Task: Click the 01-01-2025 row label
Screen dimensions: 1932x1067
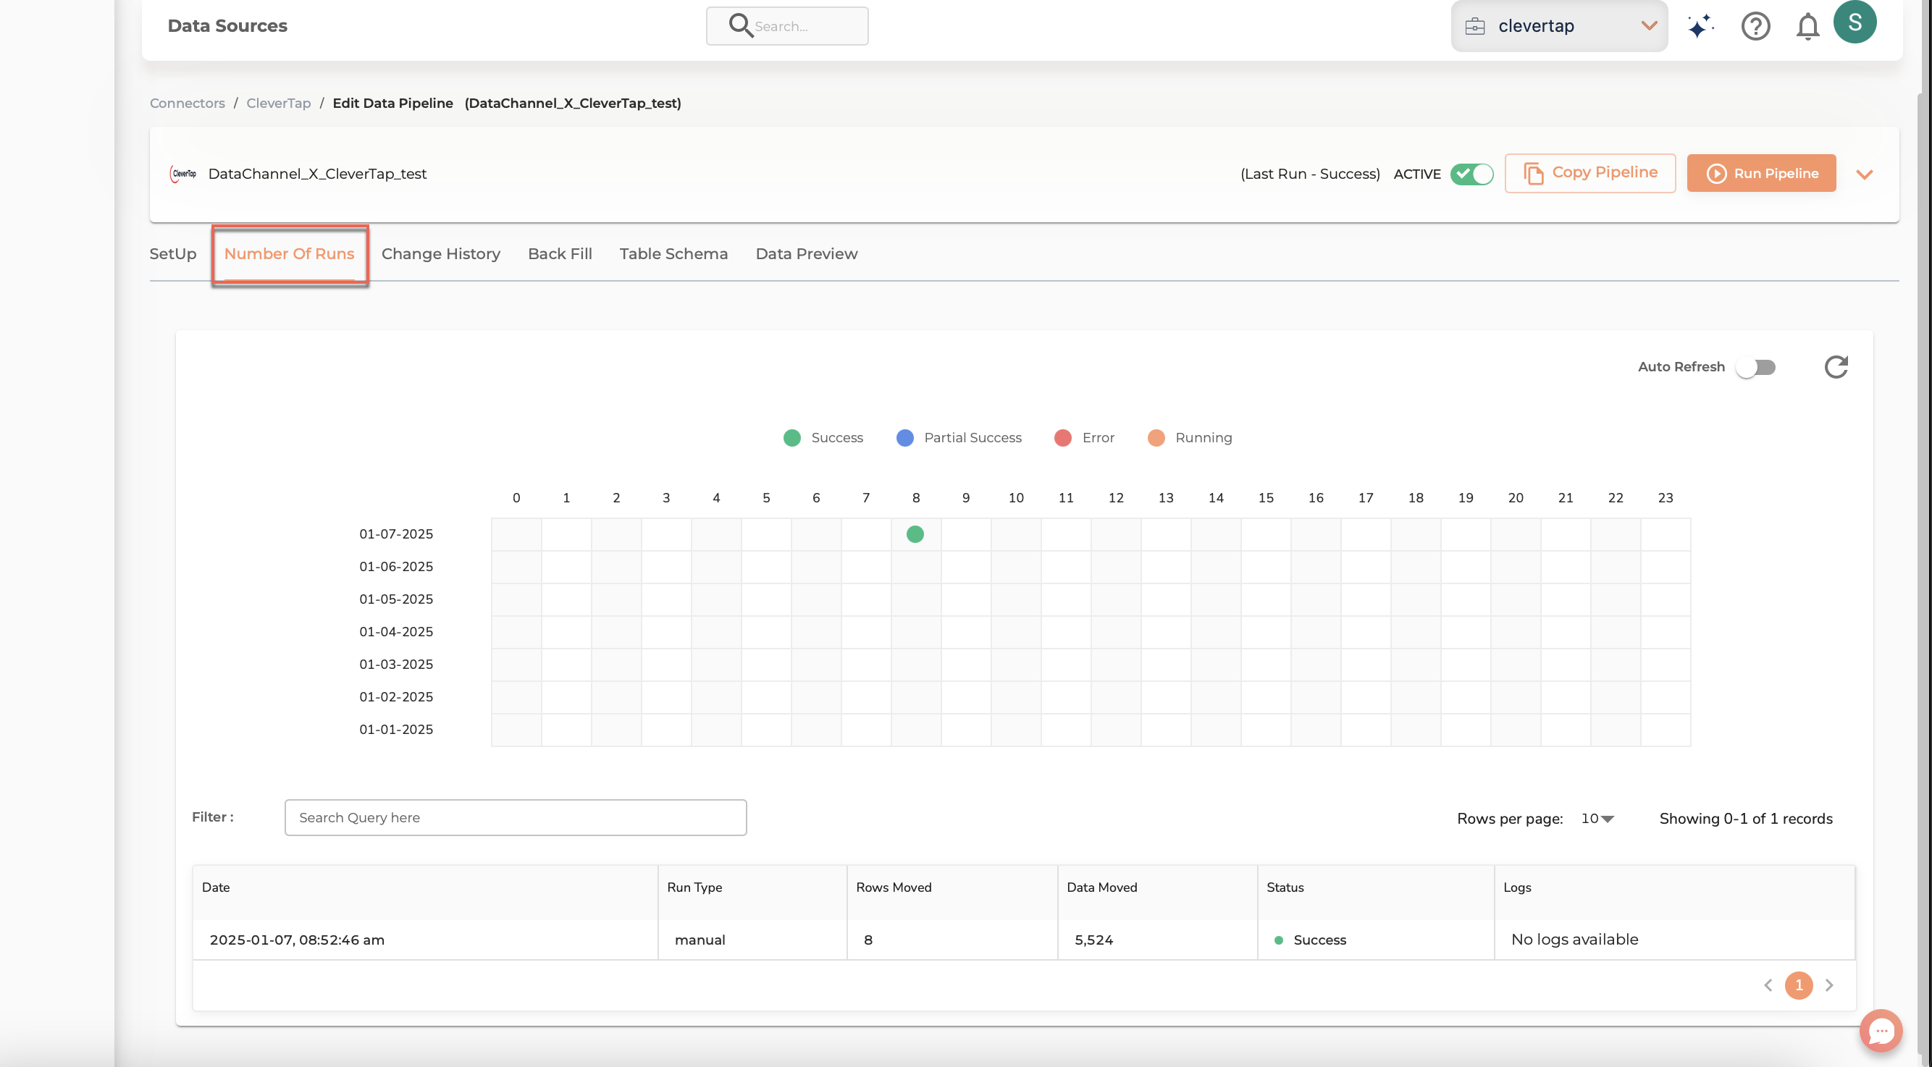Action: tap(396, 729)
